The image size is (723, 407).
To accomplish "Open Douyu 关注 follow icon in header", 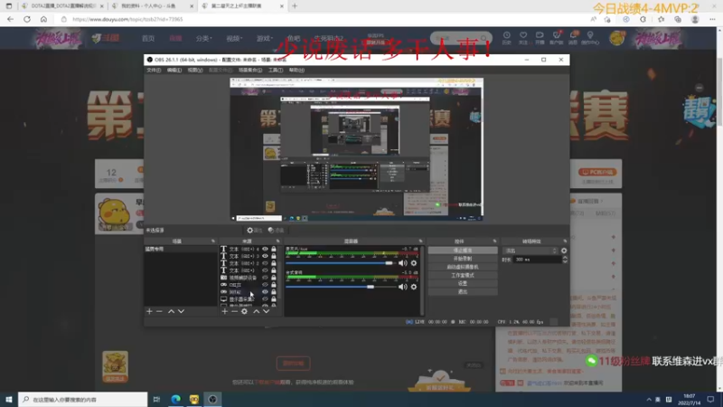I will pos(523,38).
